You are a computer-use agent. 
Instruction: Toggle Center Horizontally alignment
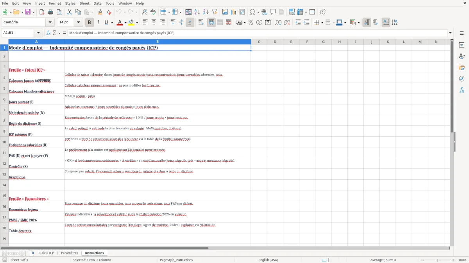coord(154,23)
